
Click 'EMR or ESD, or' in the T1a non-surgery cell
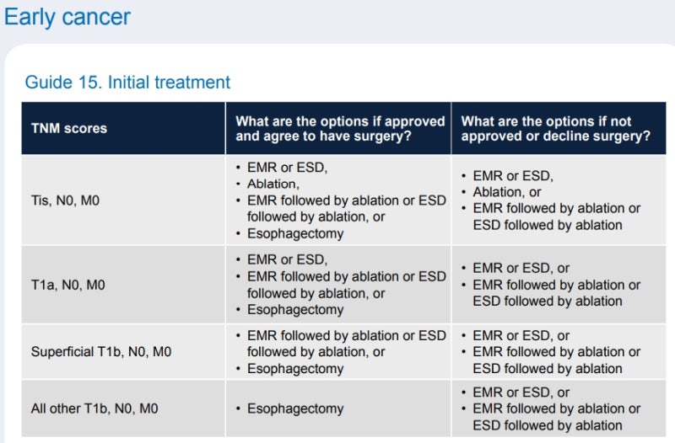(x=521, y=268)
